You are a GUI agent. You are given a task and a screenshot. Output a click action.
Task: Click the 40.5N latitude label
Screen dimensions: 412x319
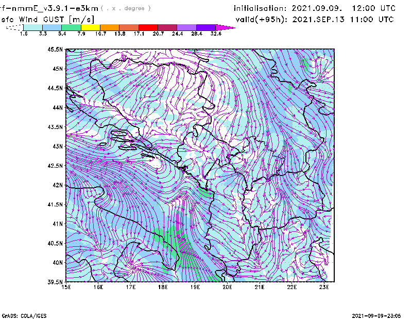click(55, 244)
